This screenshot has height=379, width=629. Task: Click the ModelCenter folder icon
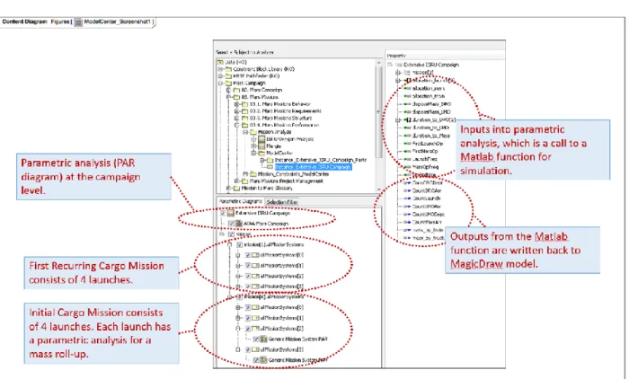[x=261, y=153]
